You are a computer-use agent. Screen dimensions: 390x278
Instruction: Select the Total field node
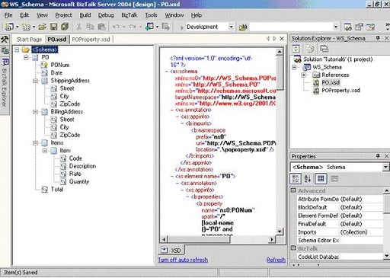57,190
